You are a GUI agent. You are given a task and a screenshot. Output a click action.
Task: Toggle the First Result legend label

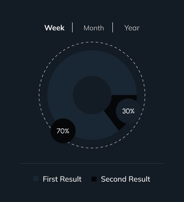pyautogui.click(x=62, y=179)
